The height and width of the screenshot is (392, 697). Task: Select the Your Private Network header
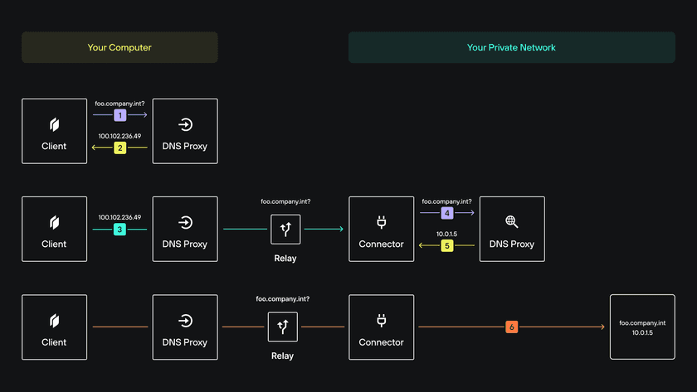click(x=511, y=47)
